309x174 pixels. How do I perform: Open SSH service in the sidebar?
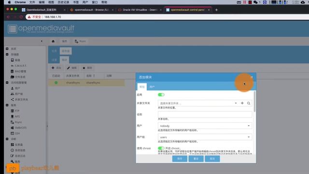15,133
